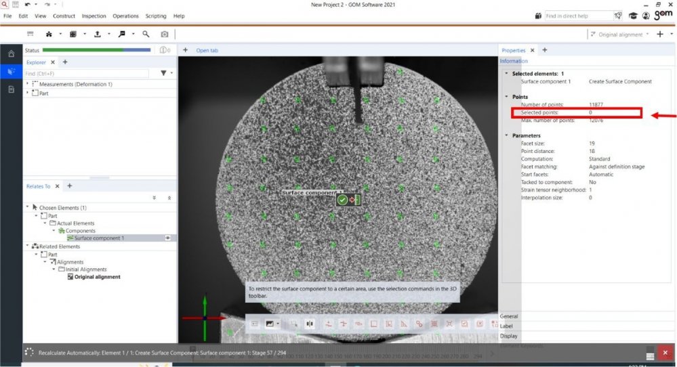Click the export upload icon in toolbar

point(98,34)
